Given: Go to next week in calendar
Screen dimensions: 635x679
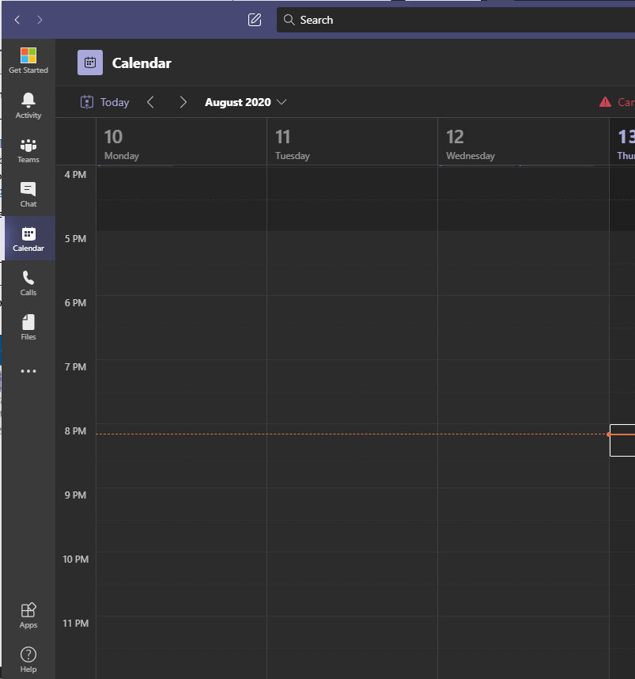Looking at the screenshot, I should pos(183,102).
